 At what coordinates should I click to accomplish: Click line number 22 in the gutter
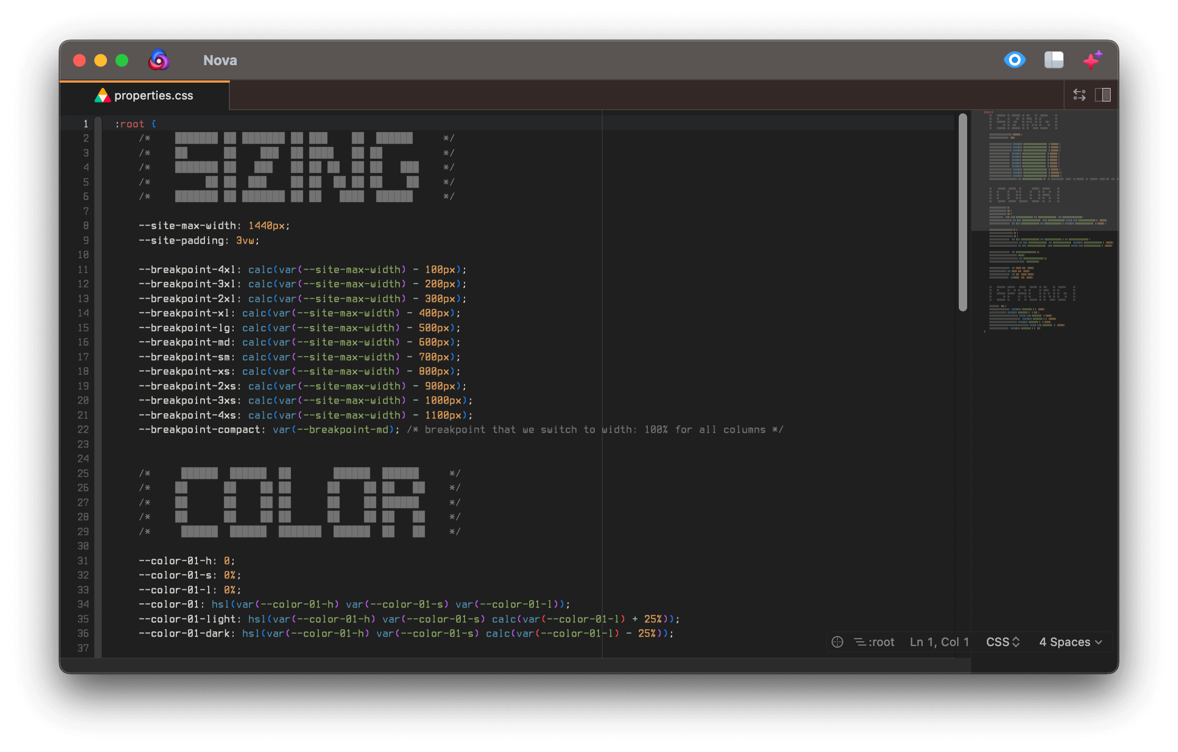tap(83, 429)
